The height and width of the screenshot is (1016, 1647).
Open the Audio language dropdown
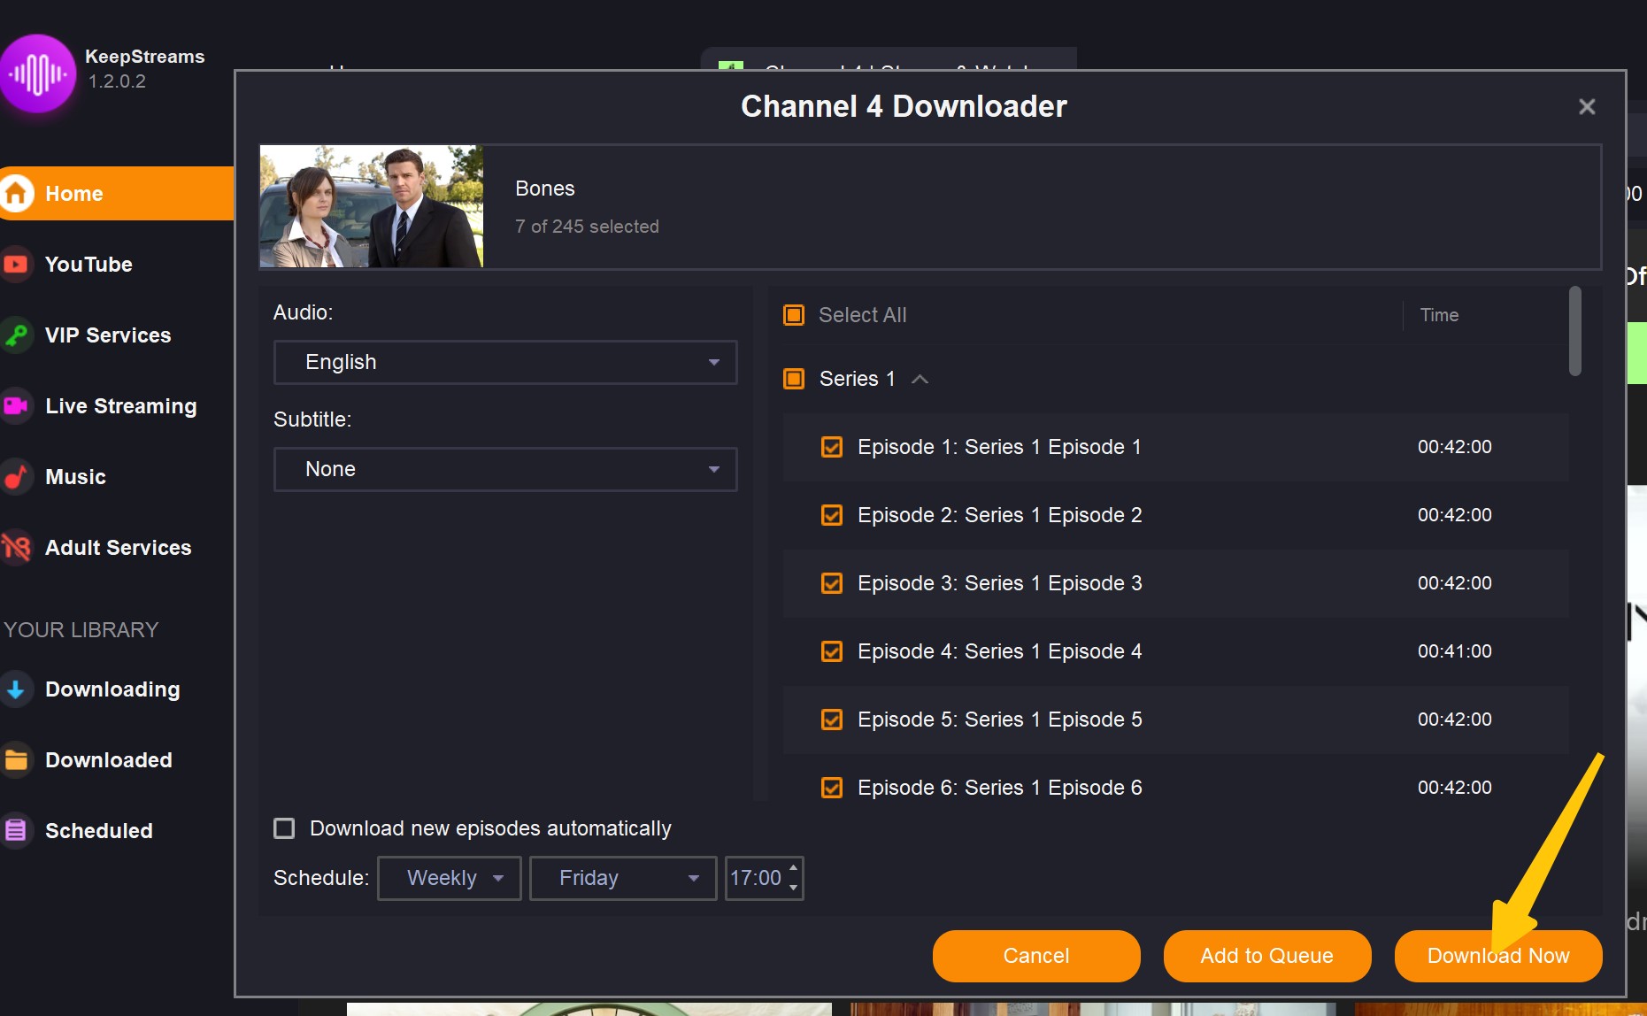tap(504, 362)
